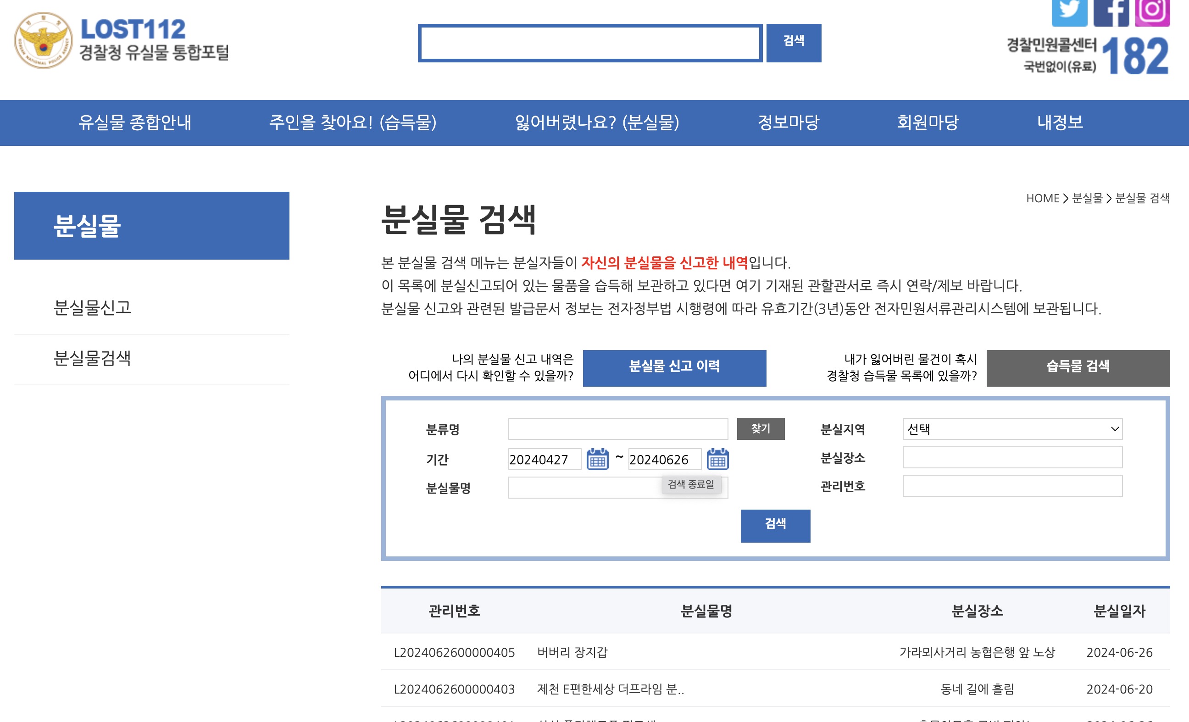Click the LOST112 police emblem logo
The width and height of the screenshot is (1189, 722).
pyautogui.click(x=44, y=40)
